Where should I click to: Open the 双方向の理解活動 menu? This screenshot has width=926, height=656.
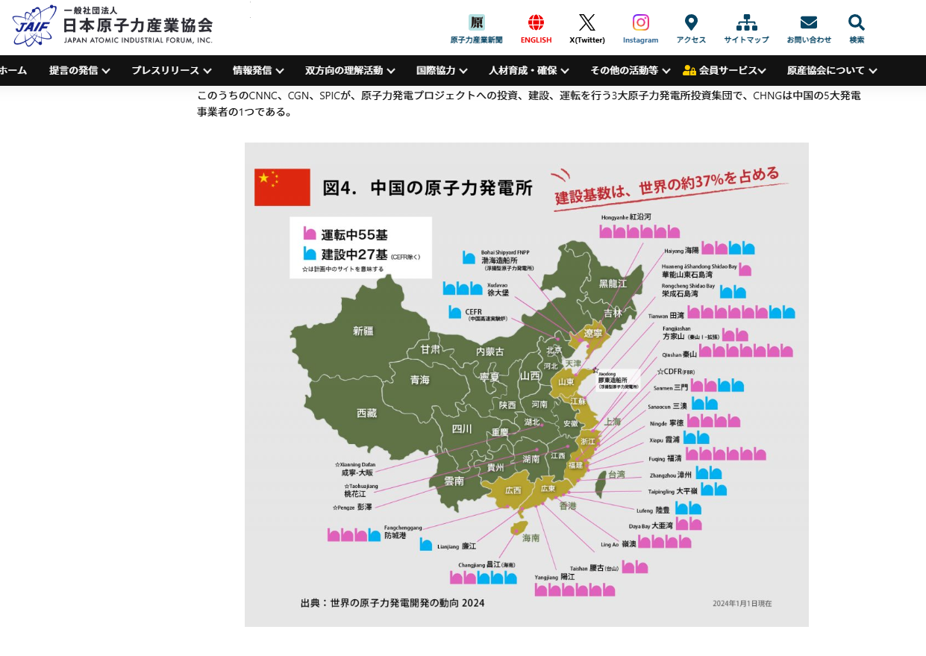(x=350, y=71)
